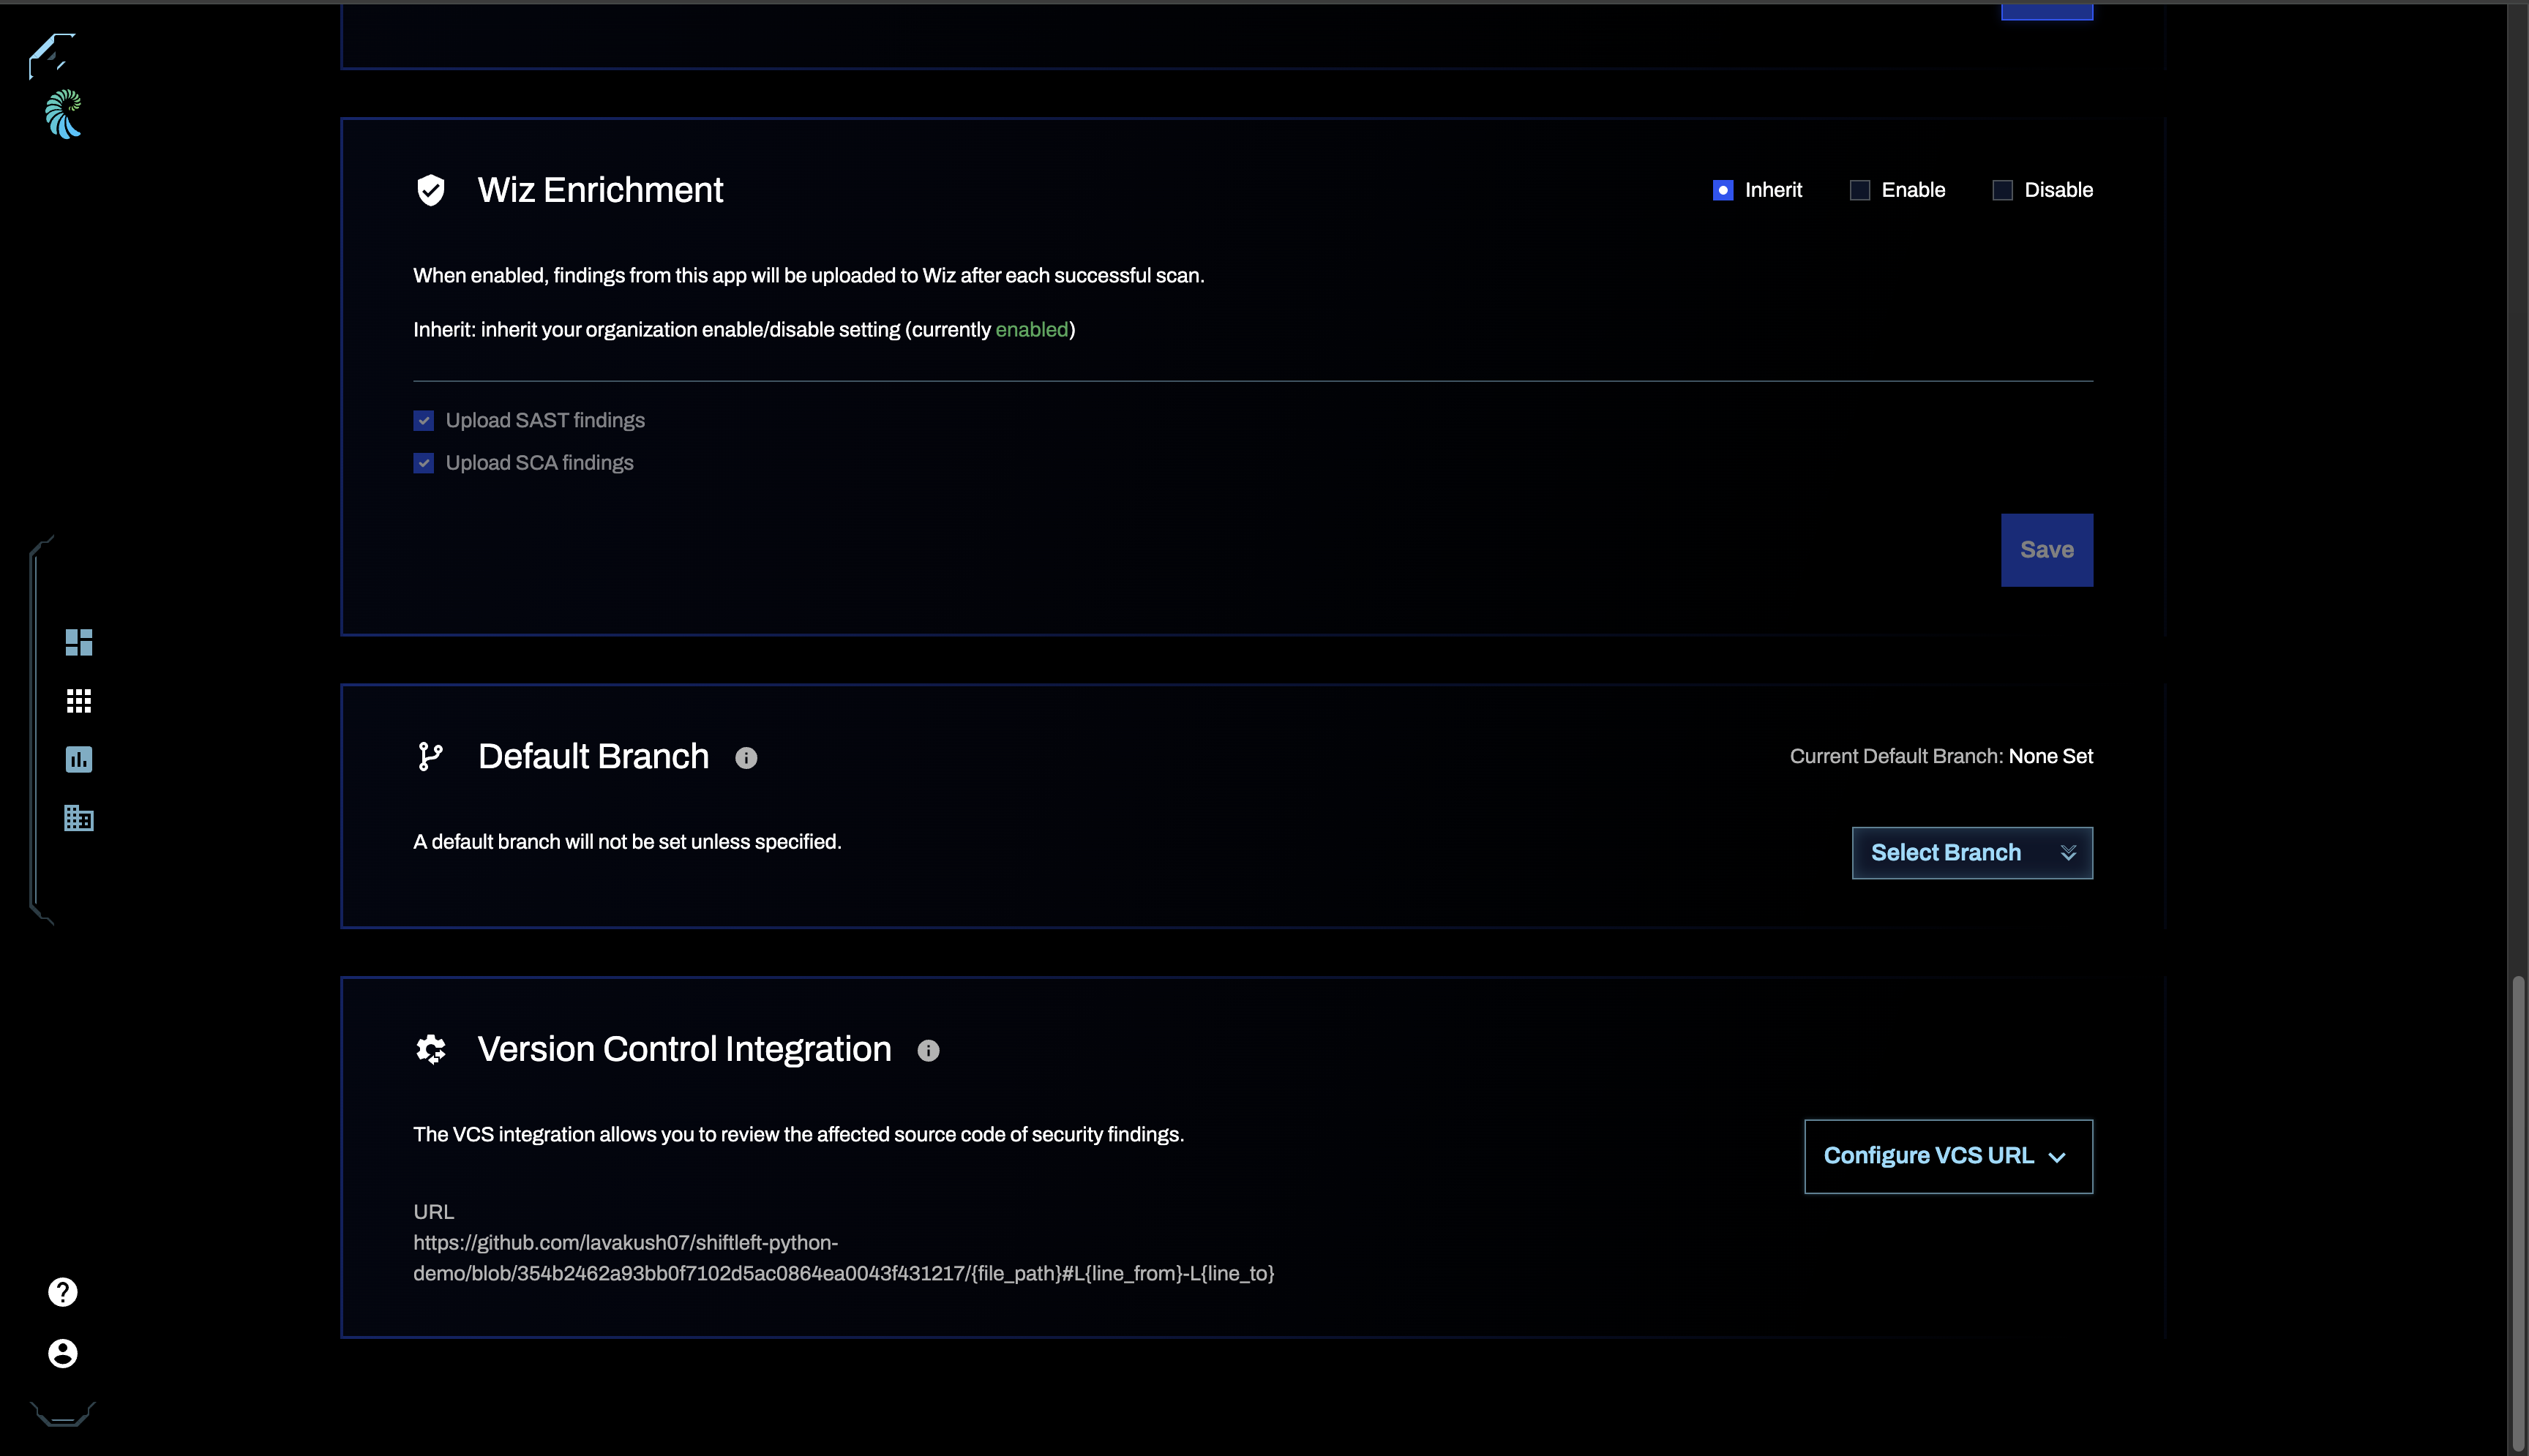Click the Qwiet spiral logo icon
Image resolution: width=2529 pixels, height=1456 pixels.
coord(63,114)
